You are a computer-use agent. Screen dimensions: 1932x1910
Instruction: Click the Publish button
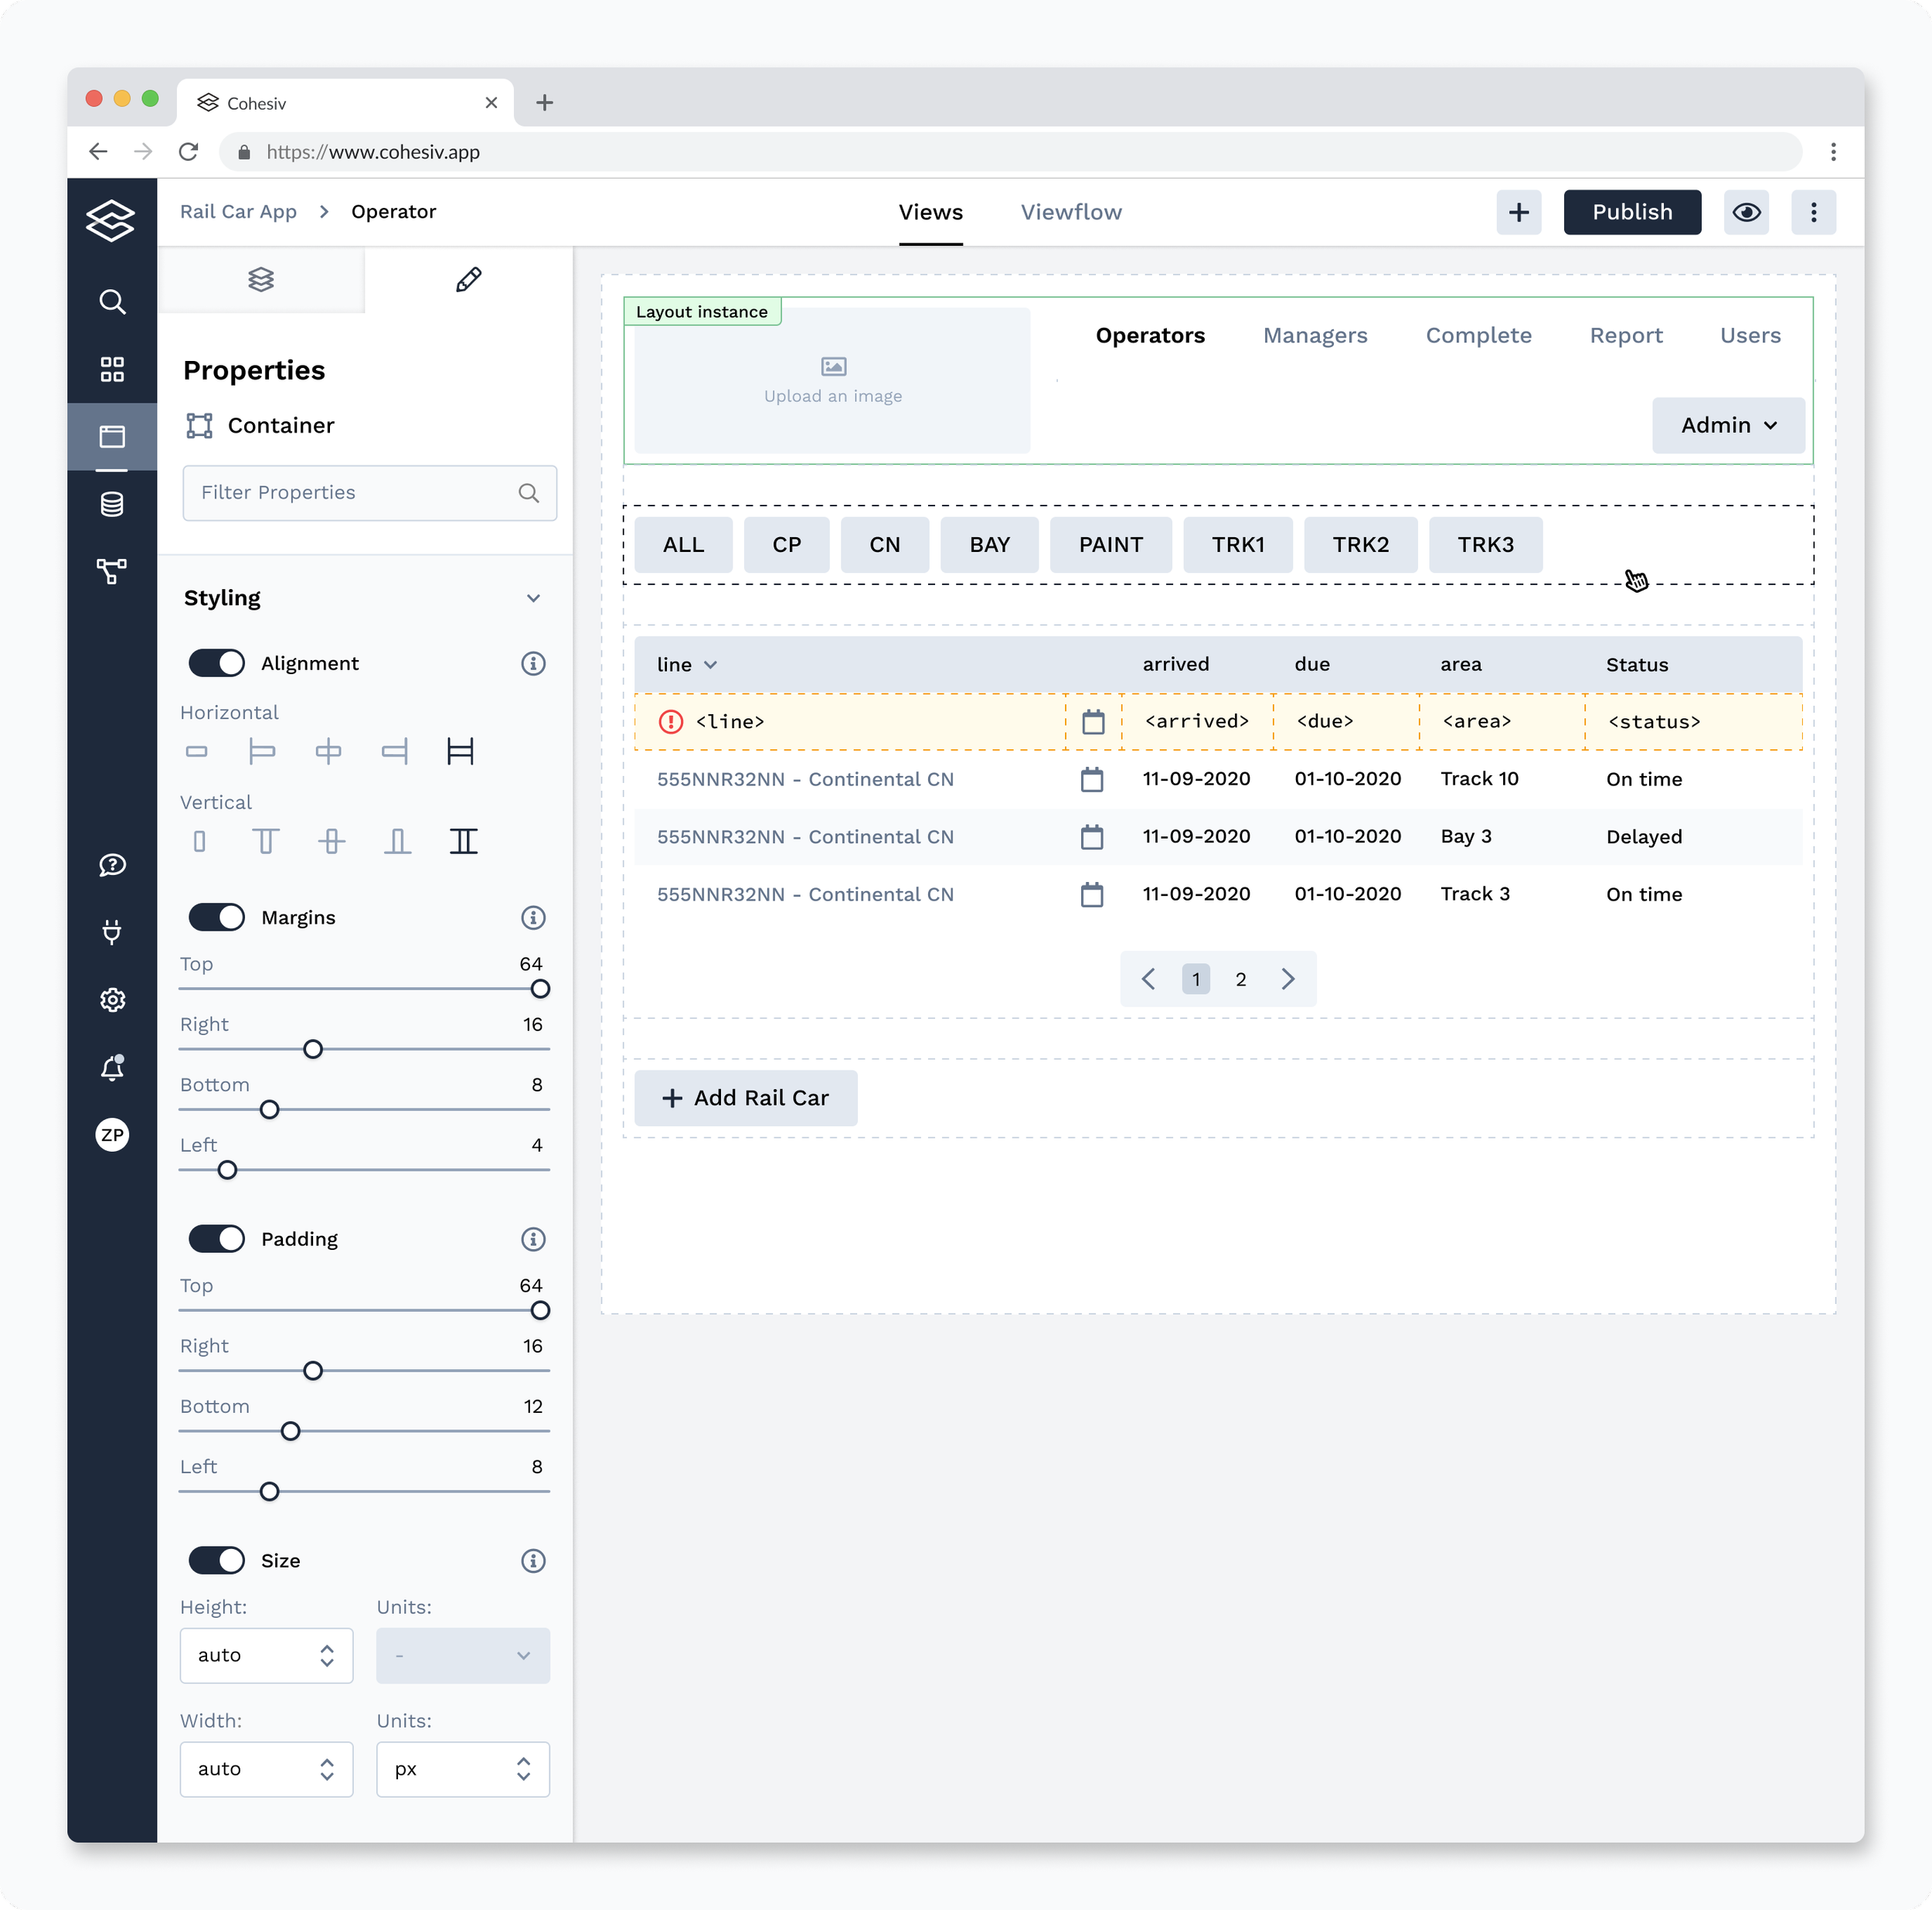tap(1631, 212)
